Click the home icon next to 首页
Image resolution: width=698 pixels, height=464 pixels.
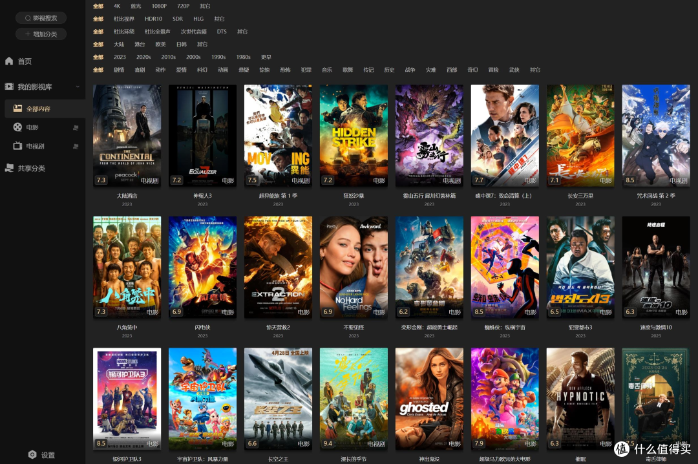click(9, 61)
